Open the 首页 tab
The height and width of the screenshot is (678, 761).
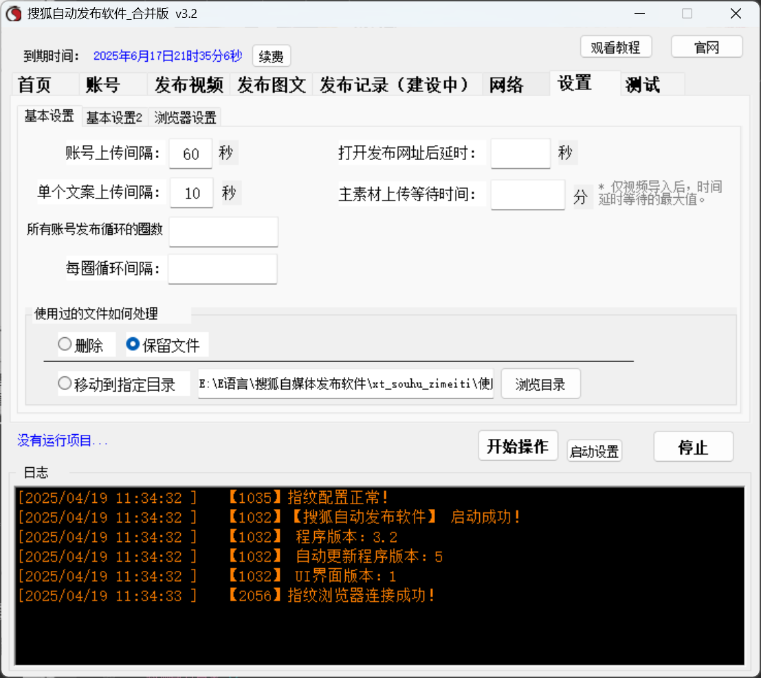coord(45,84)
